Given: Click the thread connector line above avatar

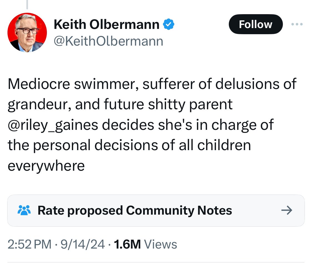Looking at the screenshot, I should (27, 4).
